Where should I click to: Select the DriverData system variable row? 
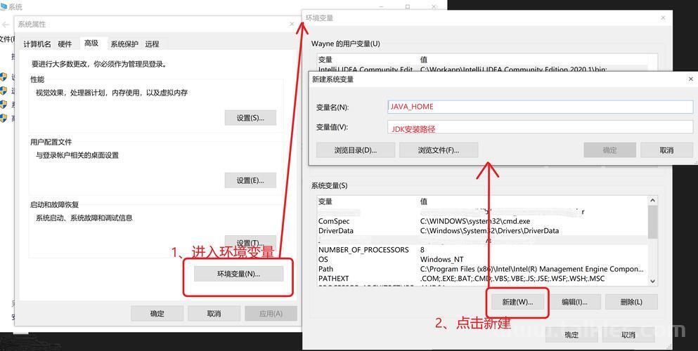point(482,230)
